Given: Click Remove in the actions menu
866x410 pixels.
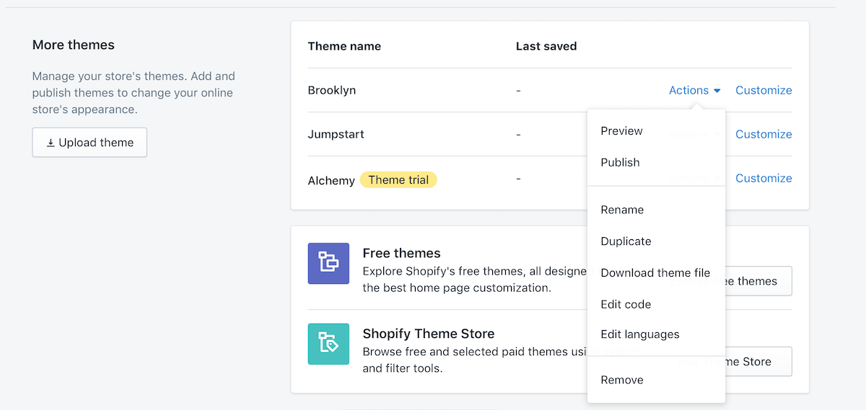Looking at the screenshot, I should coord(621,380).
